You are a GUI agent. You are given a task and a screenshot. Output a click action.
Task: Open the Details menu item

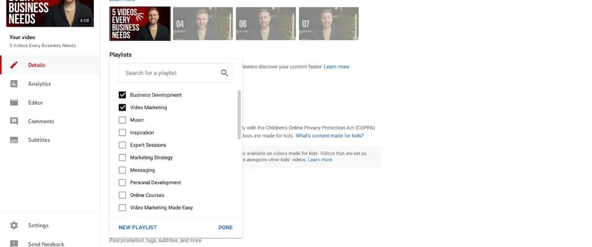[50, 65]
